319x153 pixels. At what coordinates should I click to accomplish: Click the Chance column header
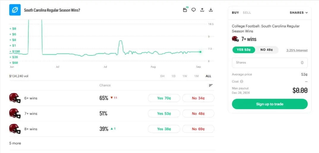[105, 85]
